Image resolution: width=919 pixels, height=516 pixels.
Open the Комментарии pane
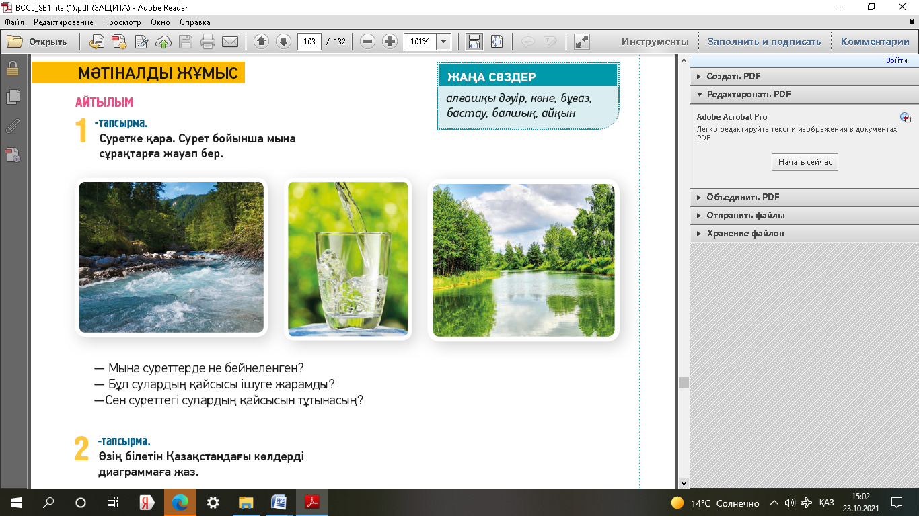(x=875, y=42)
